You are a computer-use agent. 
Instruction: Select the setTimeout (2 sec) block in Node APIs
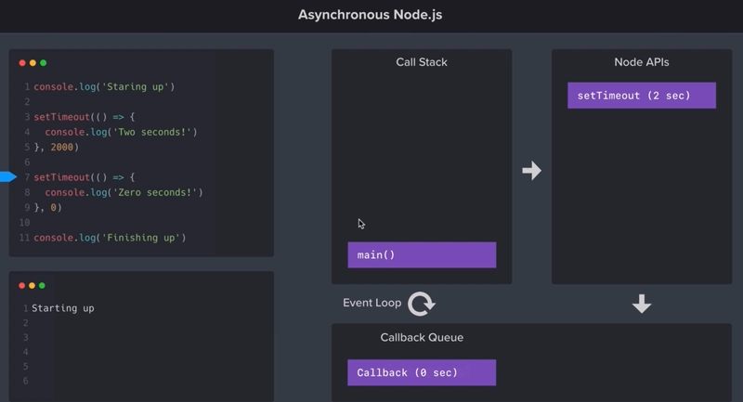coord(642,96)
